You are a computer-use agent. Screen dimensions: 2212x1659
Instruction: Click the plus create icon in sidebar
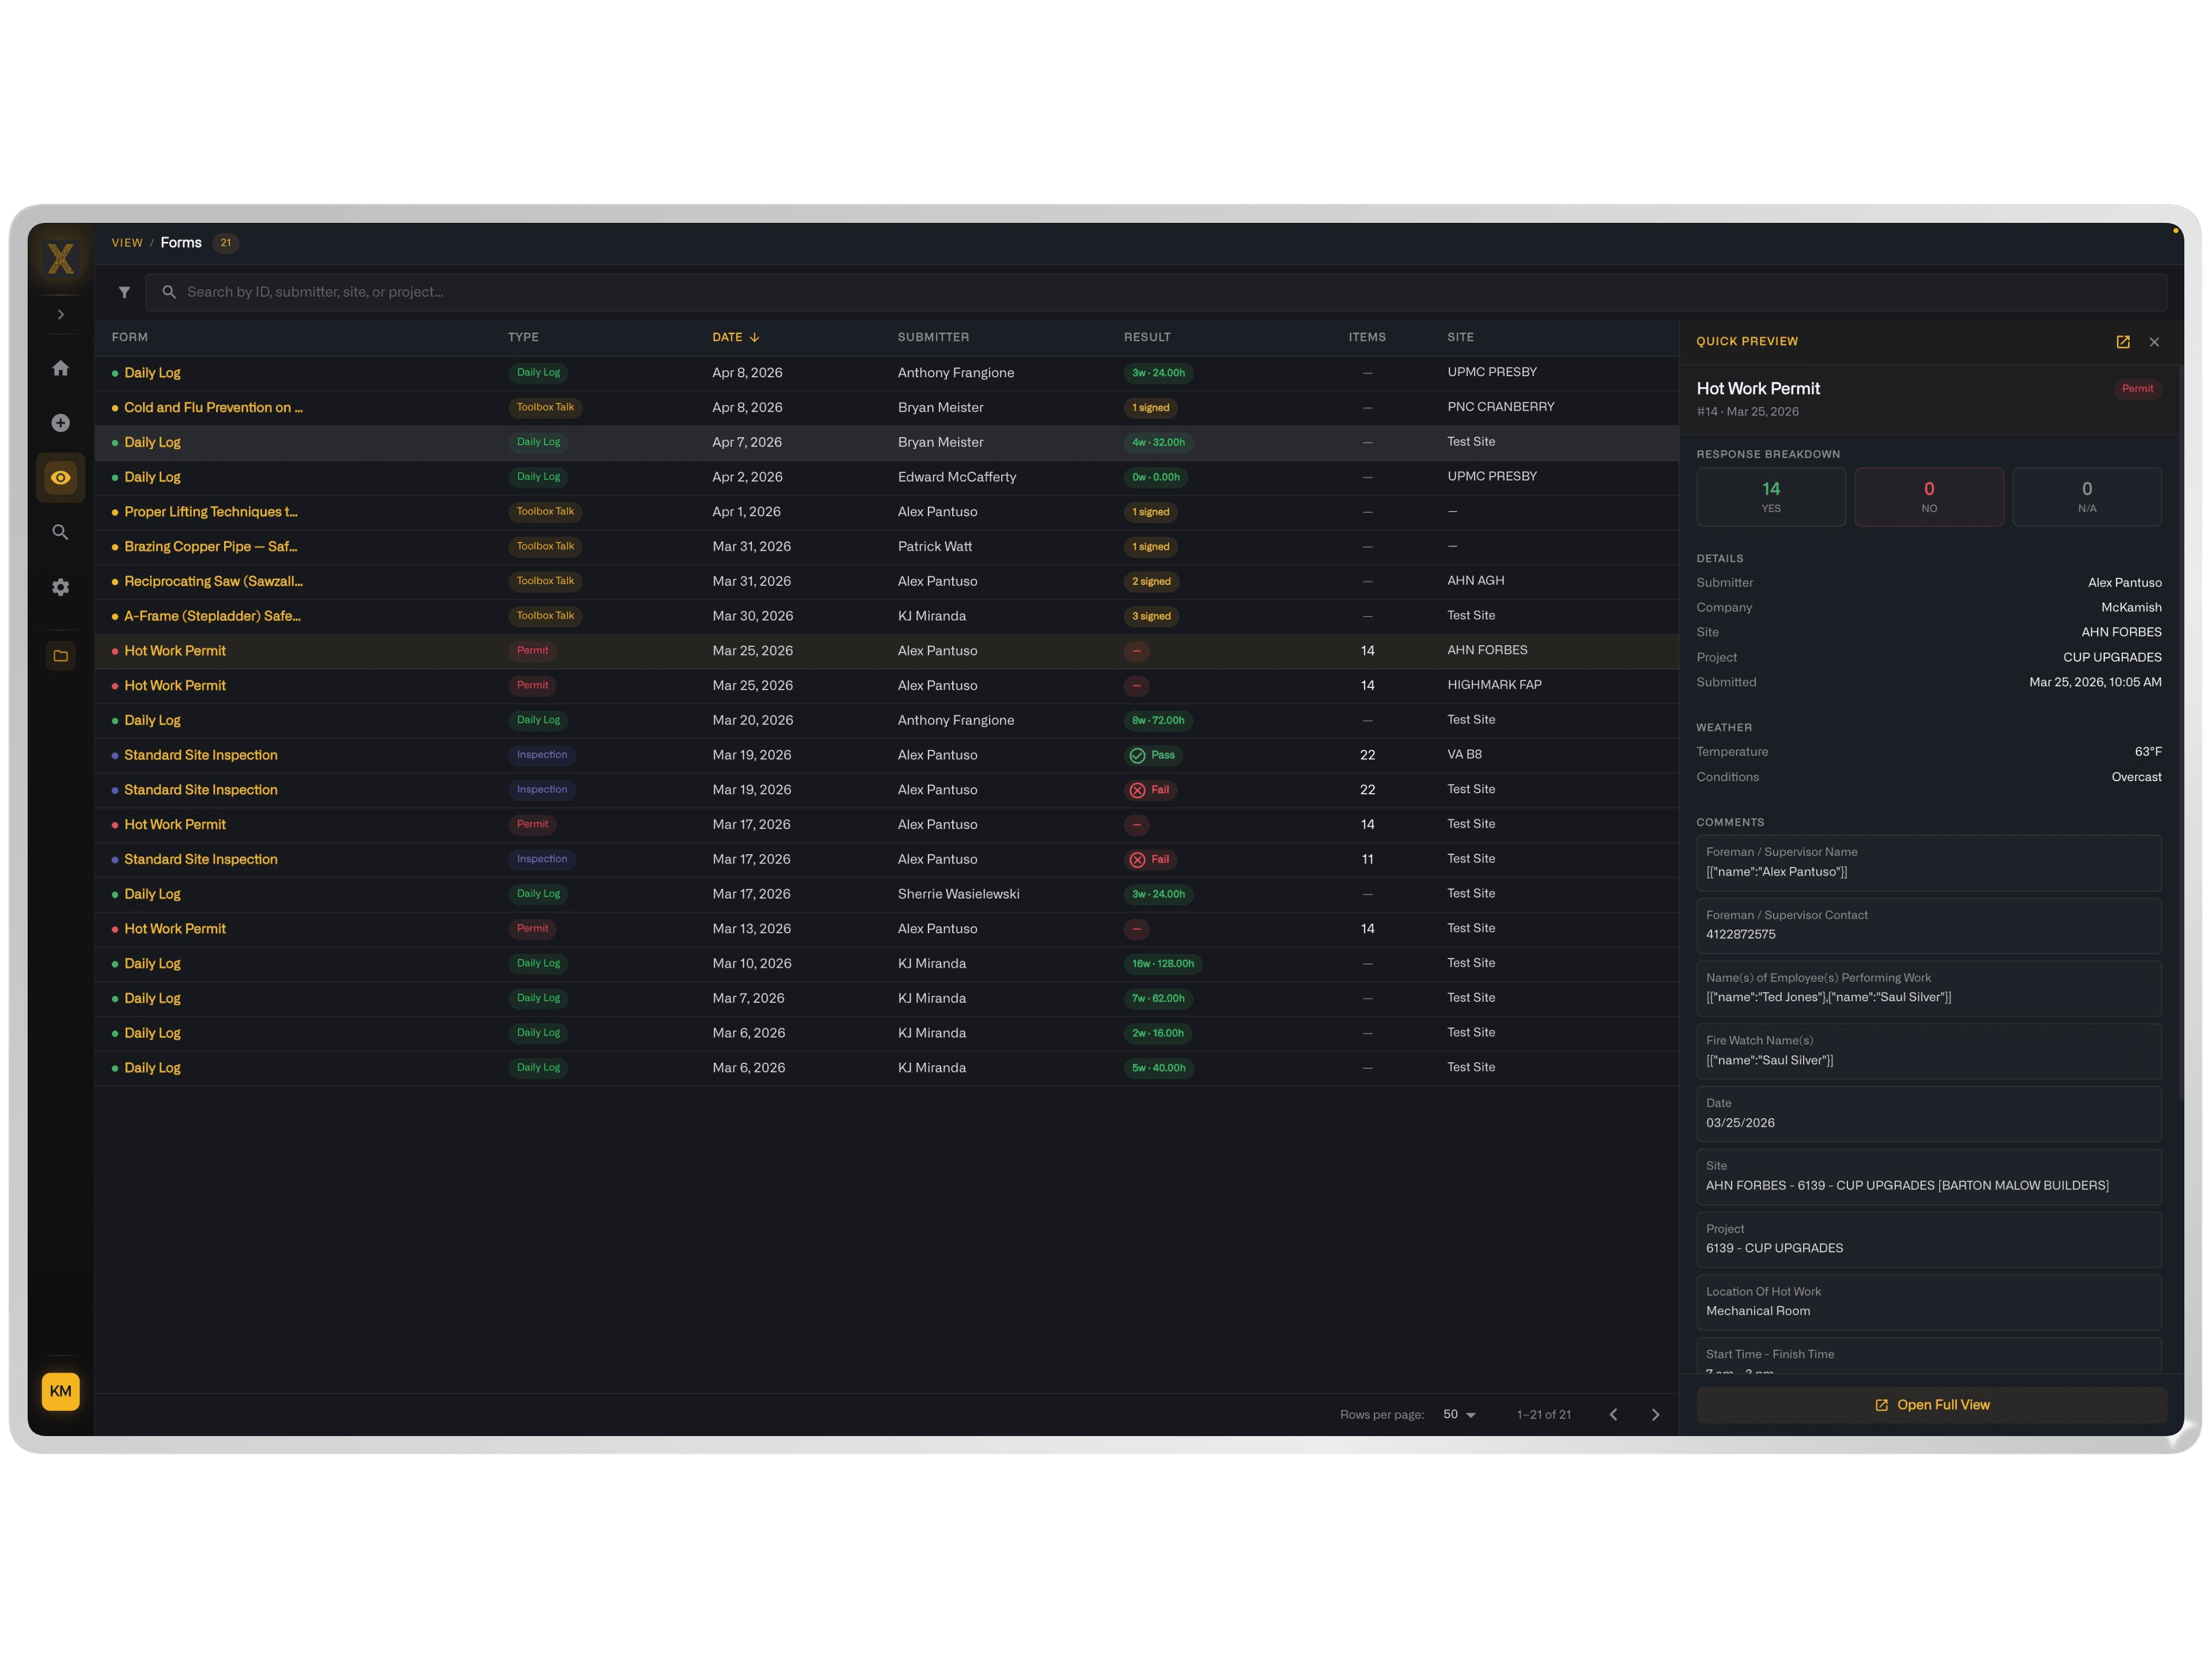pyautogui.click(x=61, y=423)
